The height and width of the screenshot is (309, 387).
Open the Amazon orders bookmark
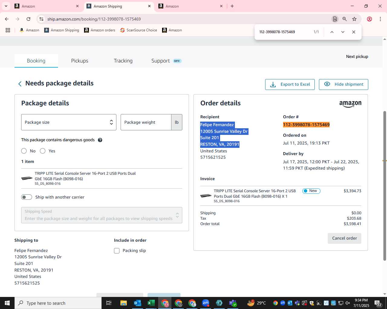pyautogui.click(x=99, y=30)
